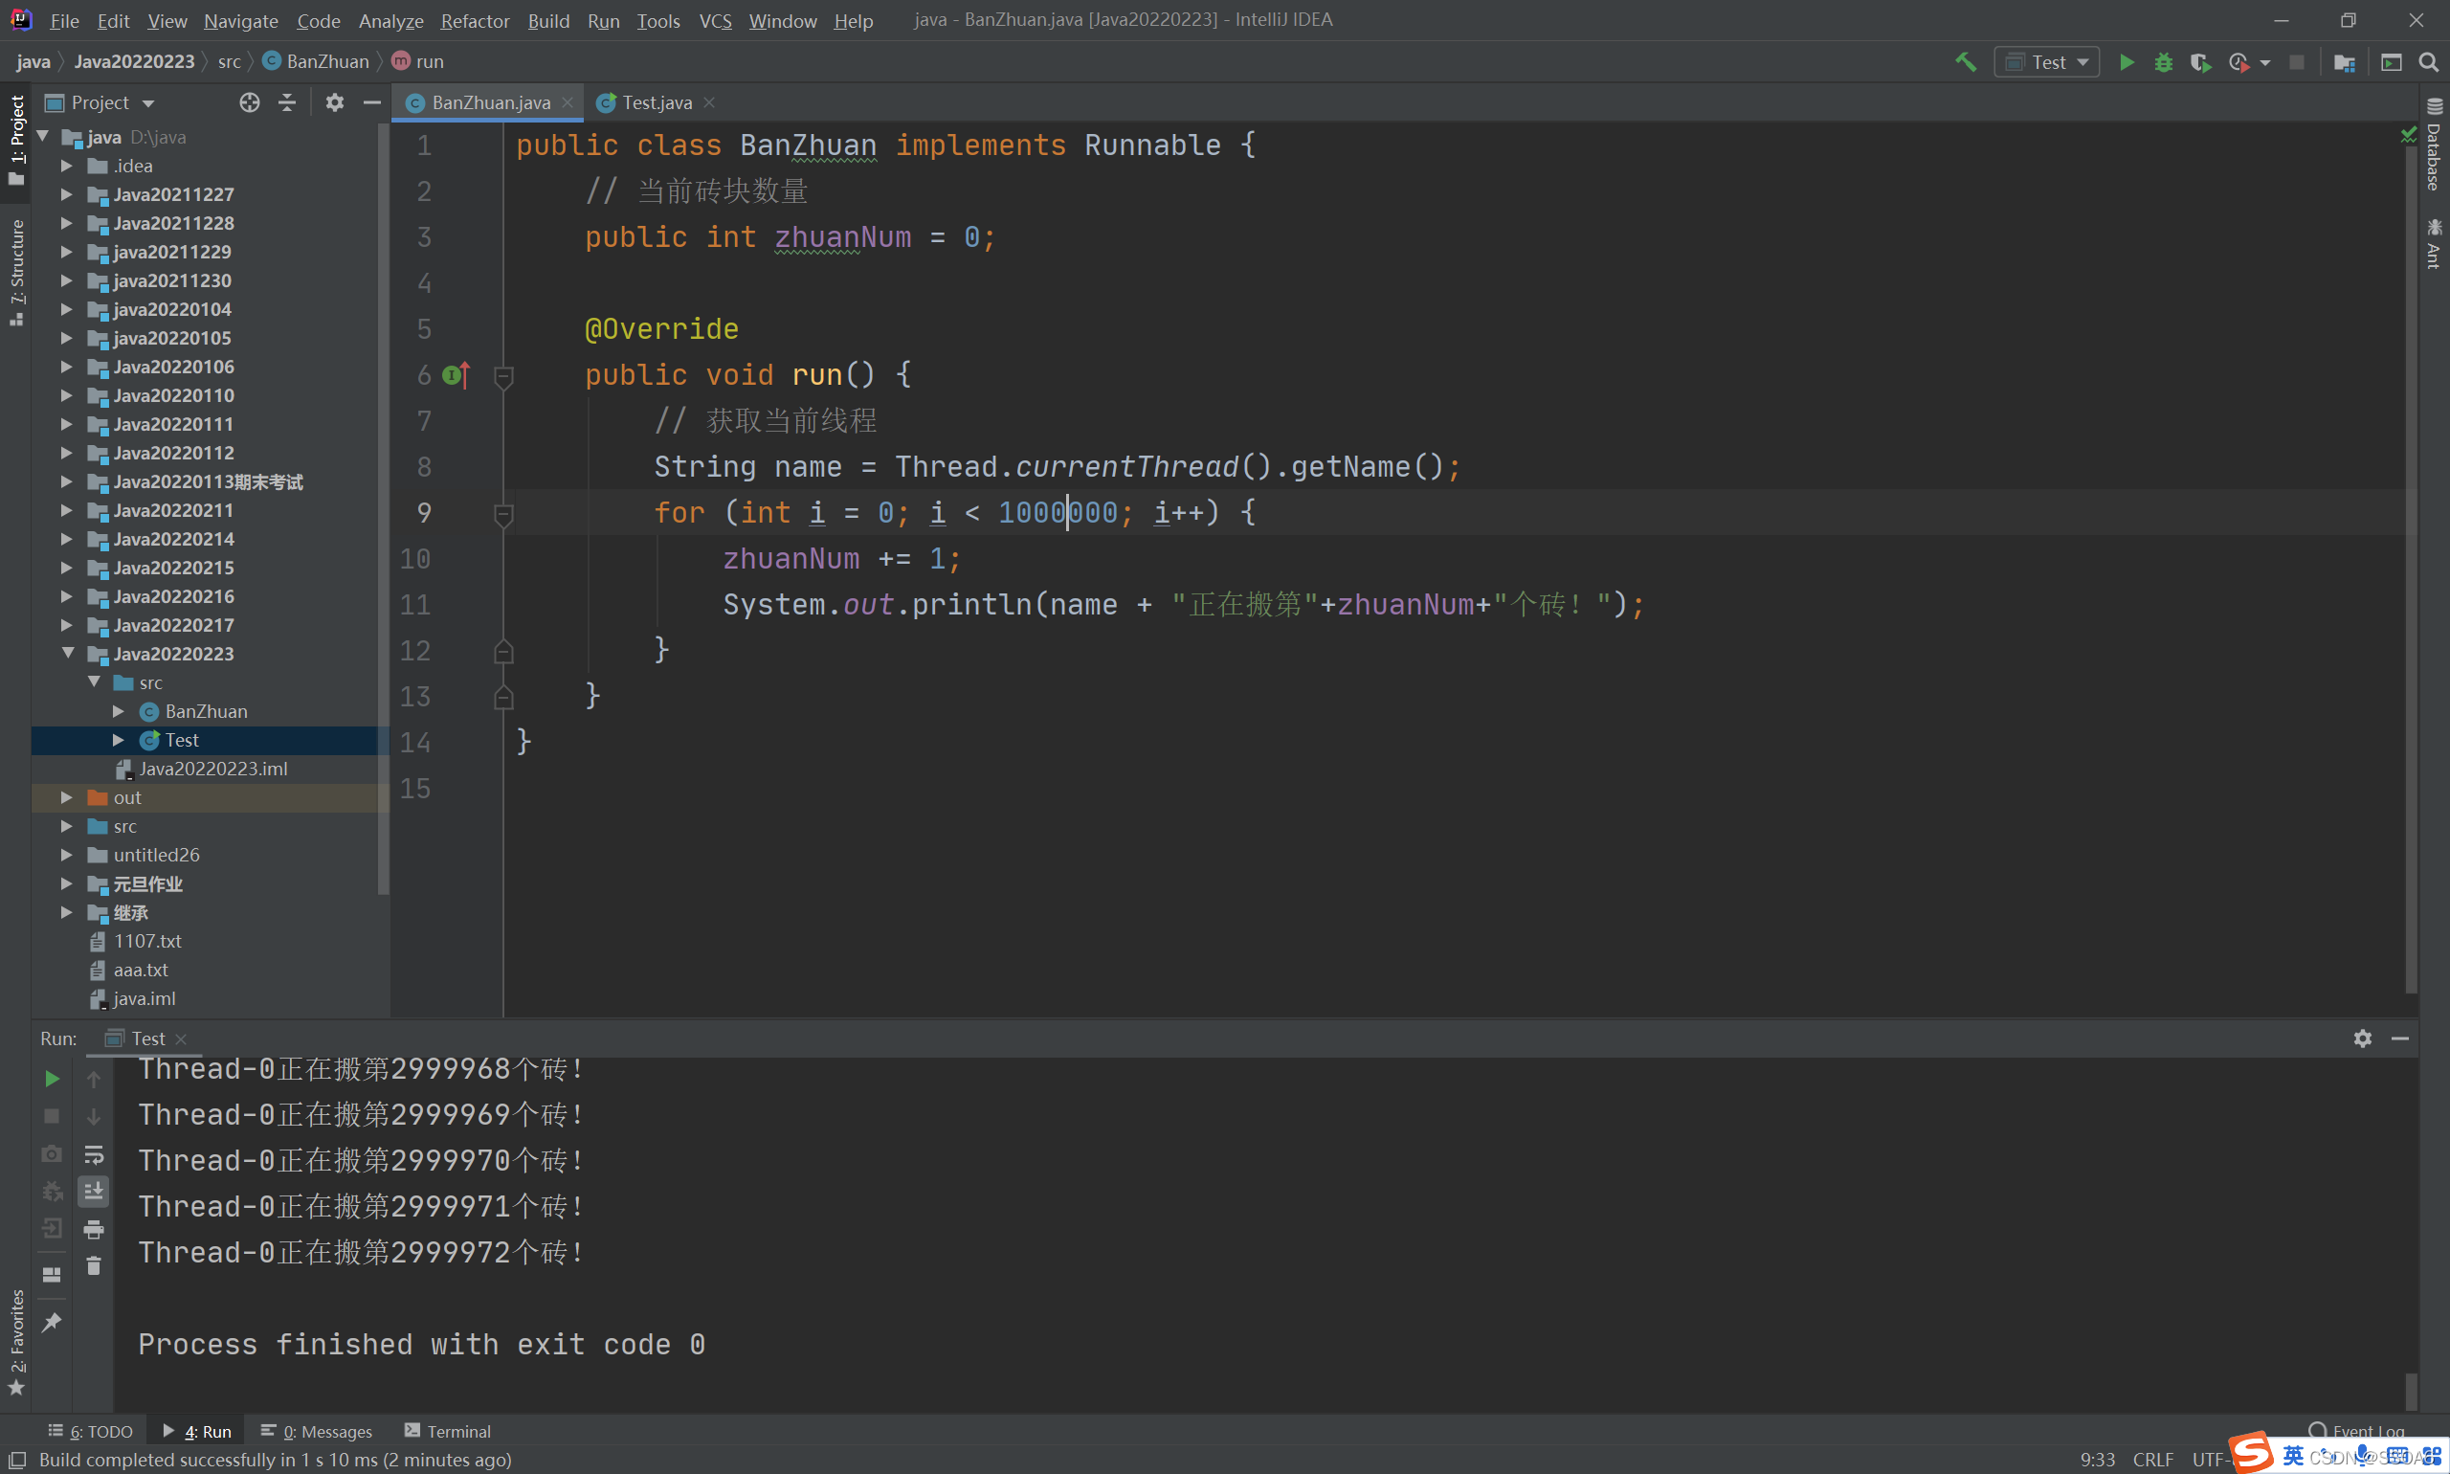Expand the out folder
Screen dimensions: 2450x1474
click(x=68, y=797)
